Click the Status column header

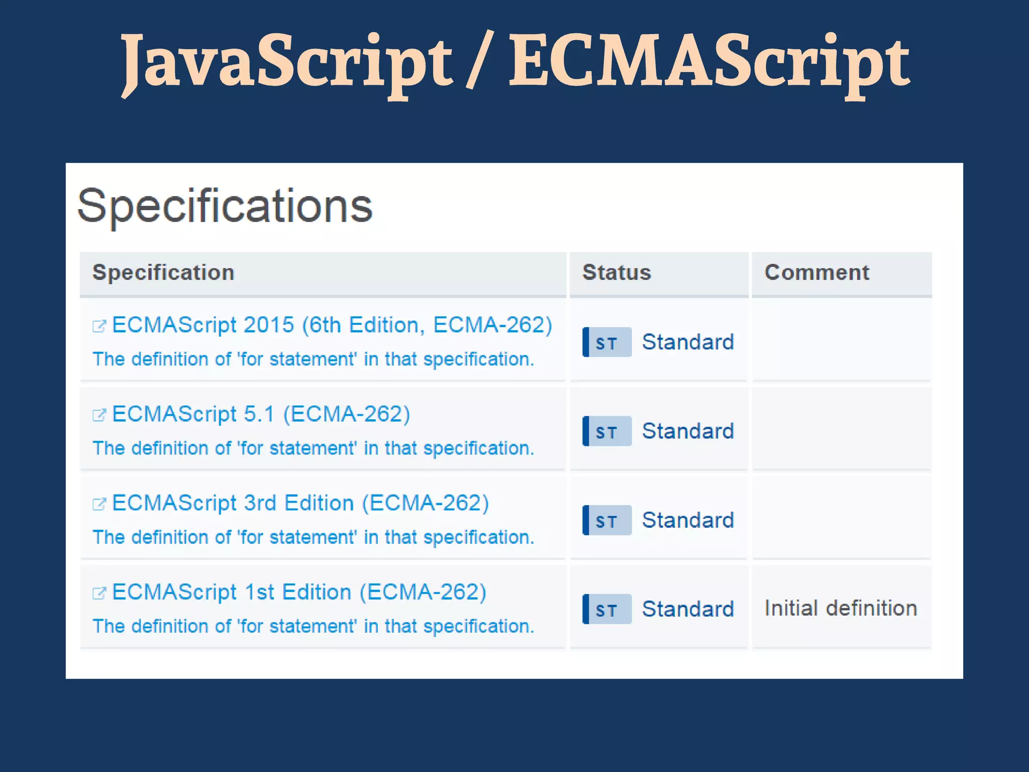click(x=616, y=272)
